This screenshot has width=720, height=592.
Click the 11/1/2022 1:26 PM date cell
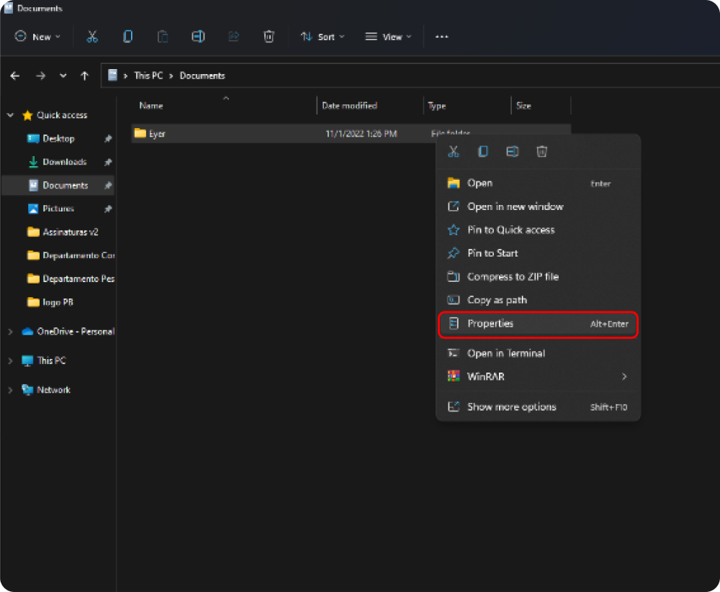(361, 134)
